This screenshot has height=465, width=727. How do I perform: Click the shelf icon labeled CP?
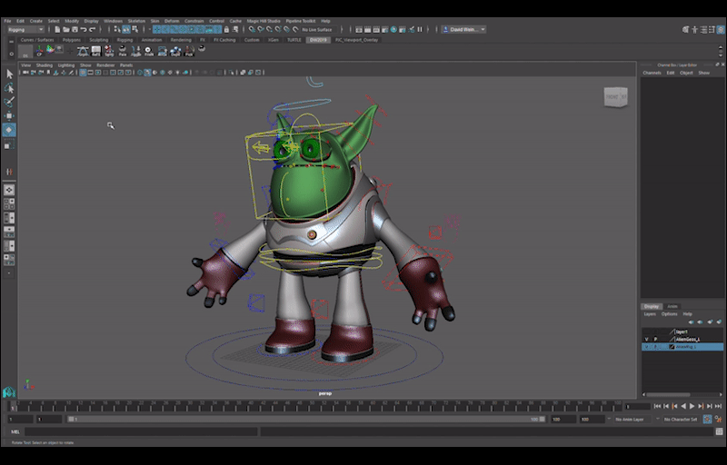point(39,51)
